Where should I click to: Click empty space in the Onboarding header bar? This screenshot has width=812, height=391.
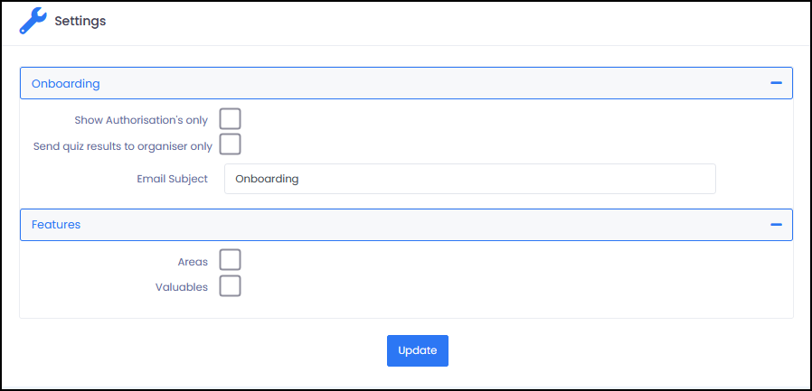click(407, 84)
